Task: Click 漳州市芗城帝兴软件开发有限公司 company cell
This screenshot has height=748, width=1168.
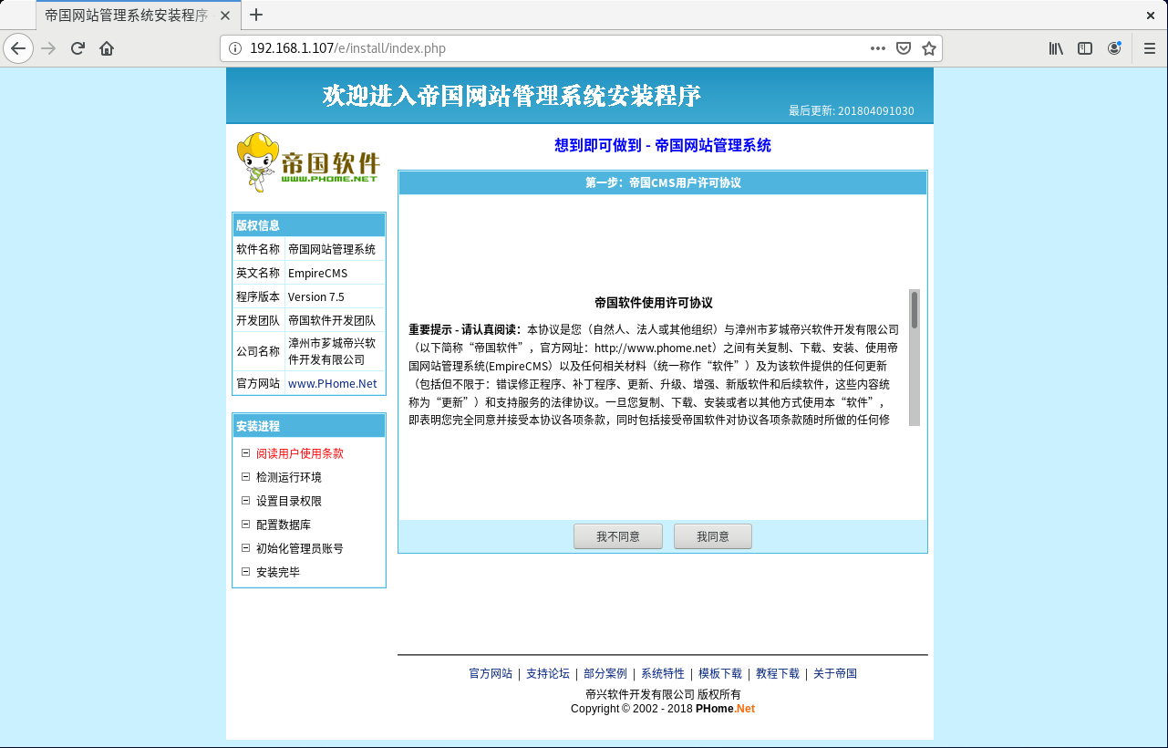Action: [335, 351]
